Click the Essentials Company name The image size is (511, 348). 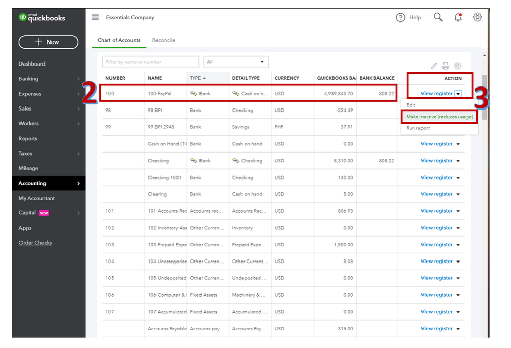pos(130,17)
